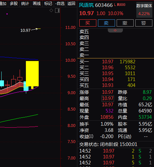Click the boxed 最高 value 10.97

point(108,98)
